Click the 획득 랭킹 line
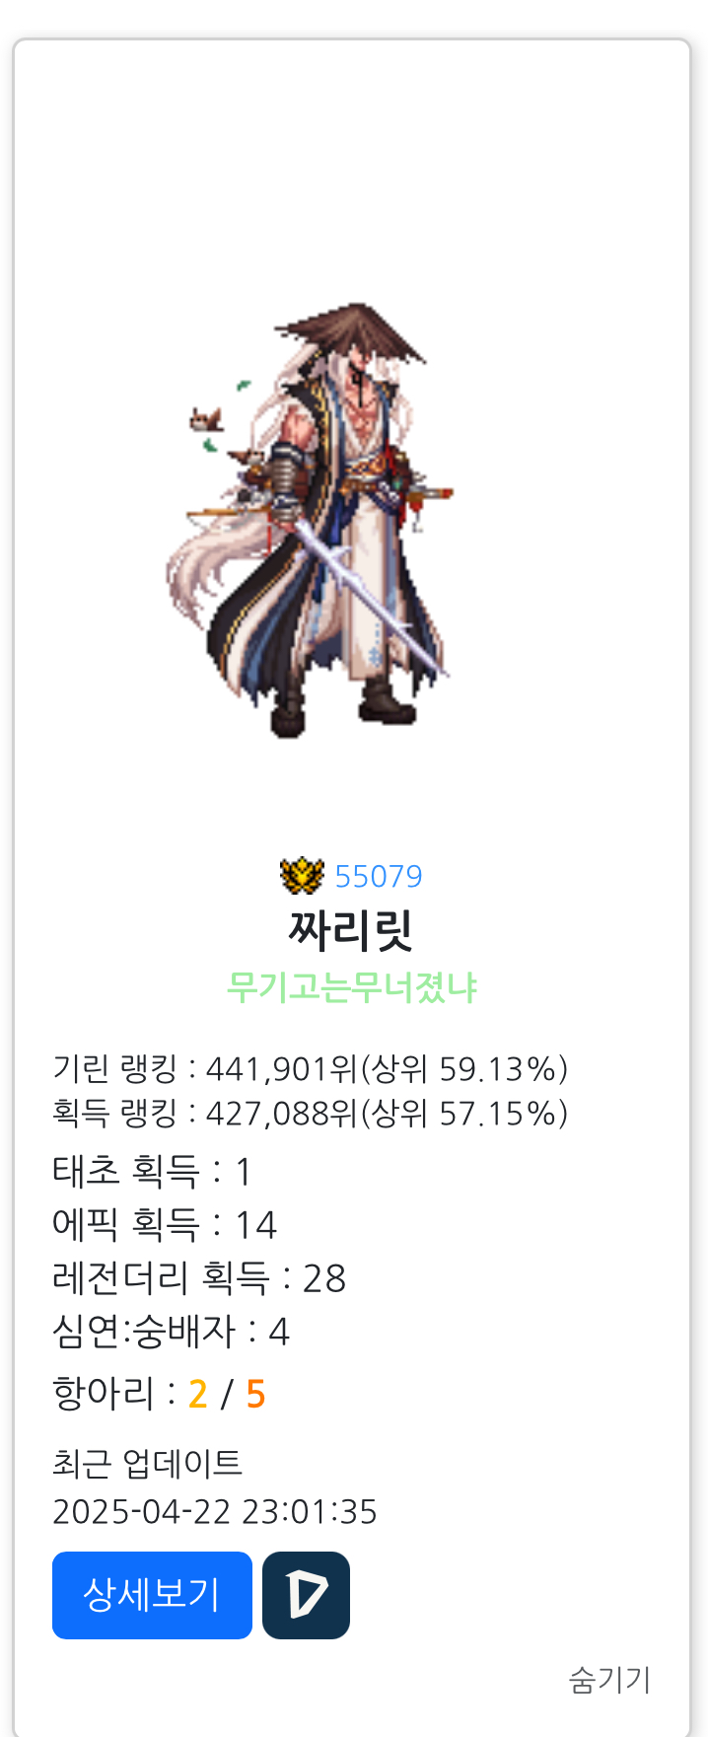 310,1113
